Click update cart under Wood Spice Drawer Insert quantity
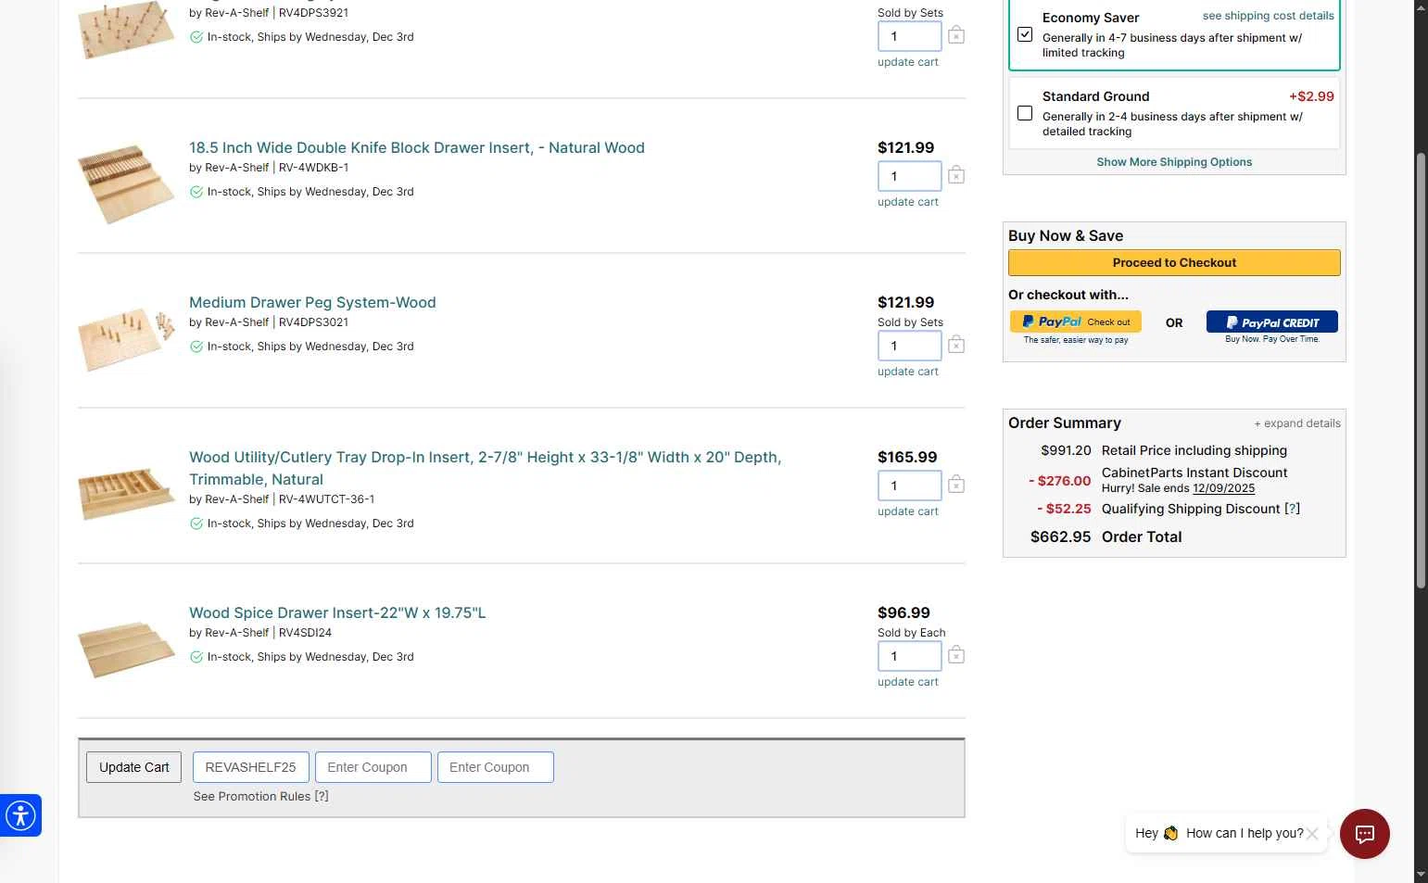 pos(908,682)
